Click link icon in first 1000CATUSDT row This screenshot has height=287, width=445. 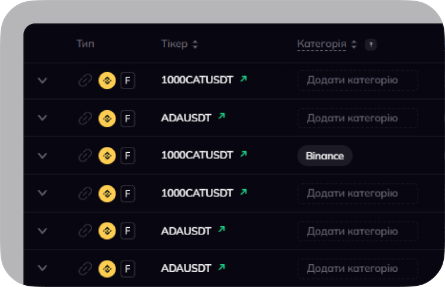pyautogui.click(x=85, y=80)
